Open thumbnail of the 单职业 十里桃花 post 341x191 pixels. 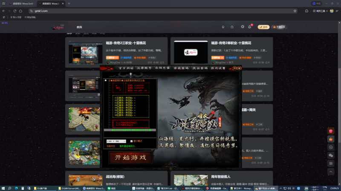click(191, 52)
